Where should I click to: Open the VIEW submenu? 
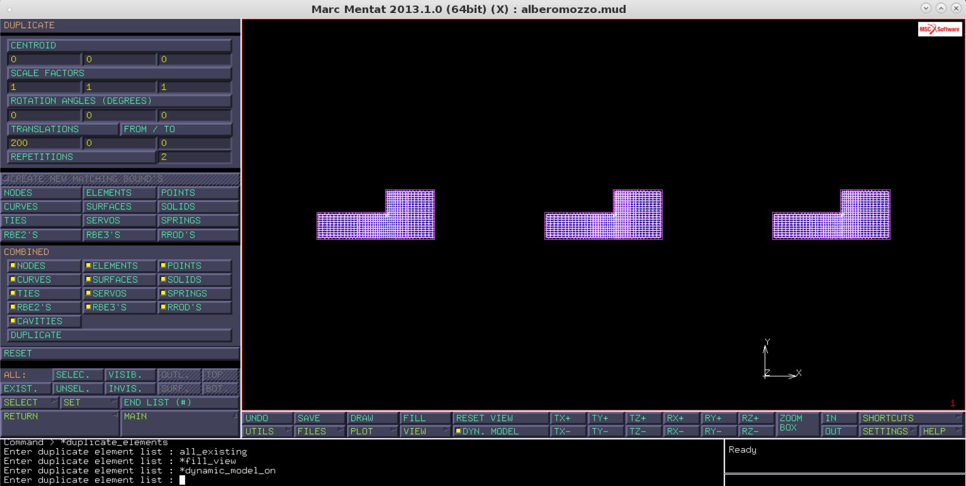425,432
